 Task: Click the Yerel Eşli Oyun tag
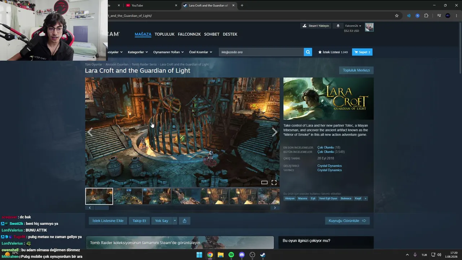pos(328,198)
